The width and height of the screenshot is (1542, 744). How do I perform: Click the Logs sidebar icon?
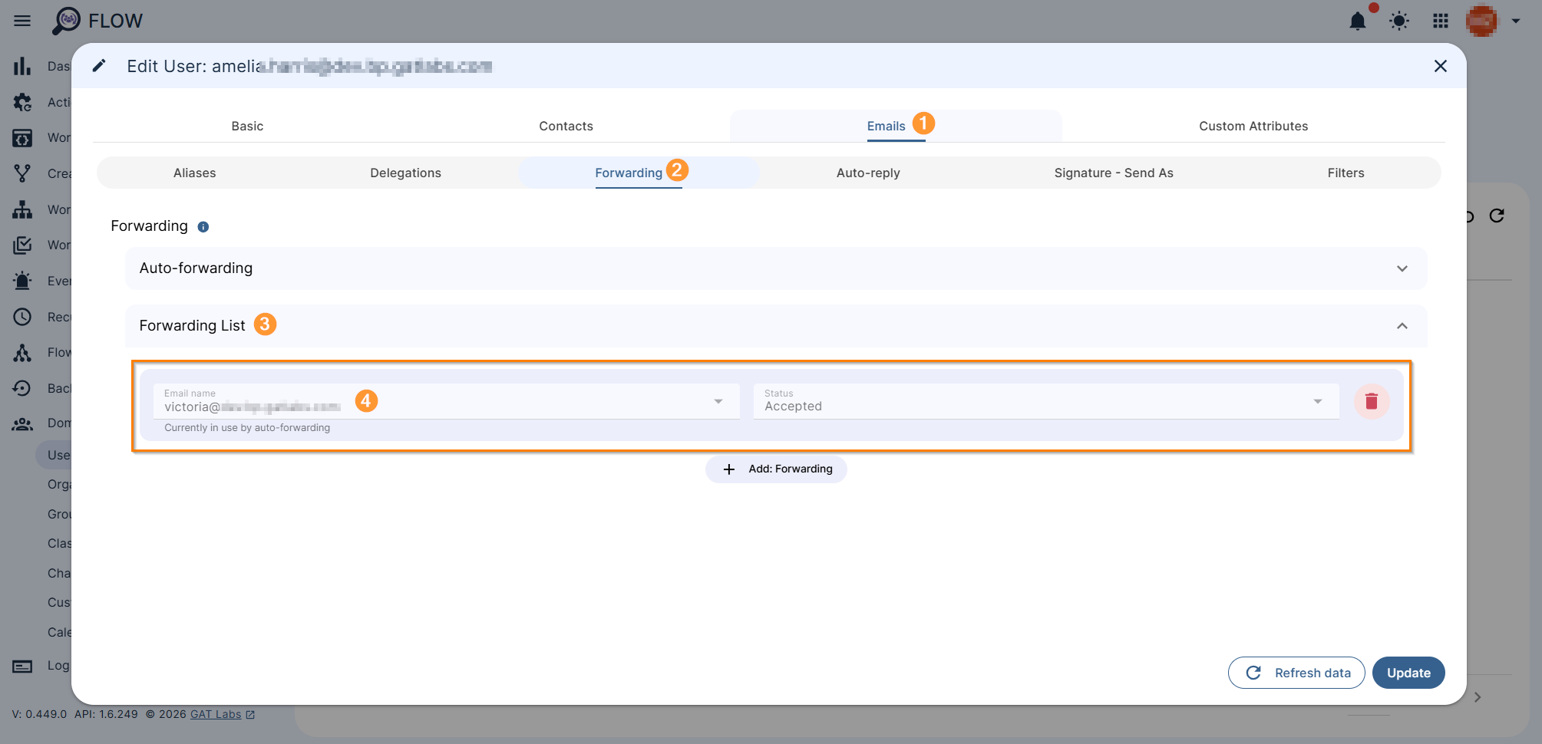[22, 666]
